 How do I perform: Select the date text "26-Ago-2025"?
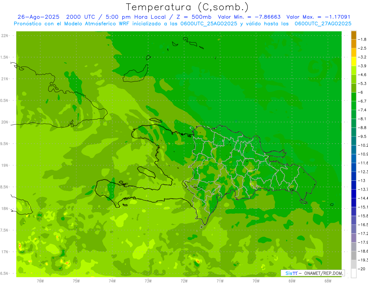pos(39,17)
